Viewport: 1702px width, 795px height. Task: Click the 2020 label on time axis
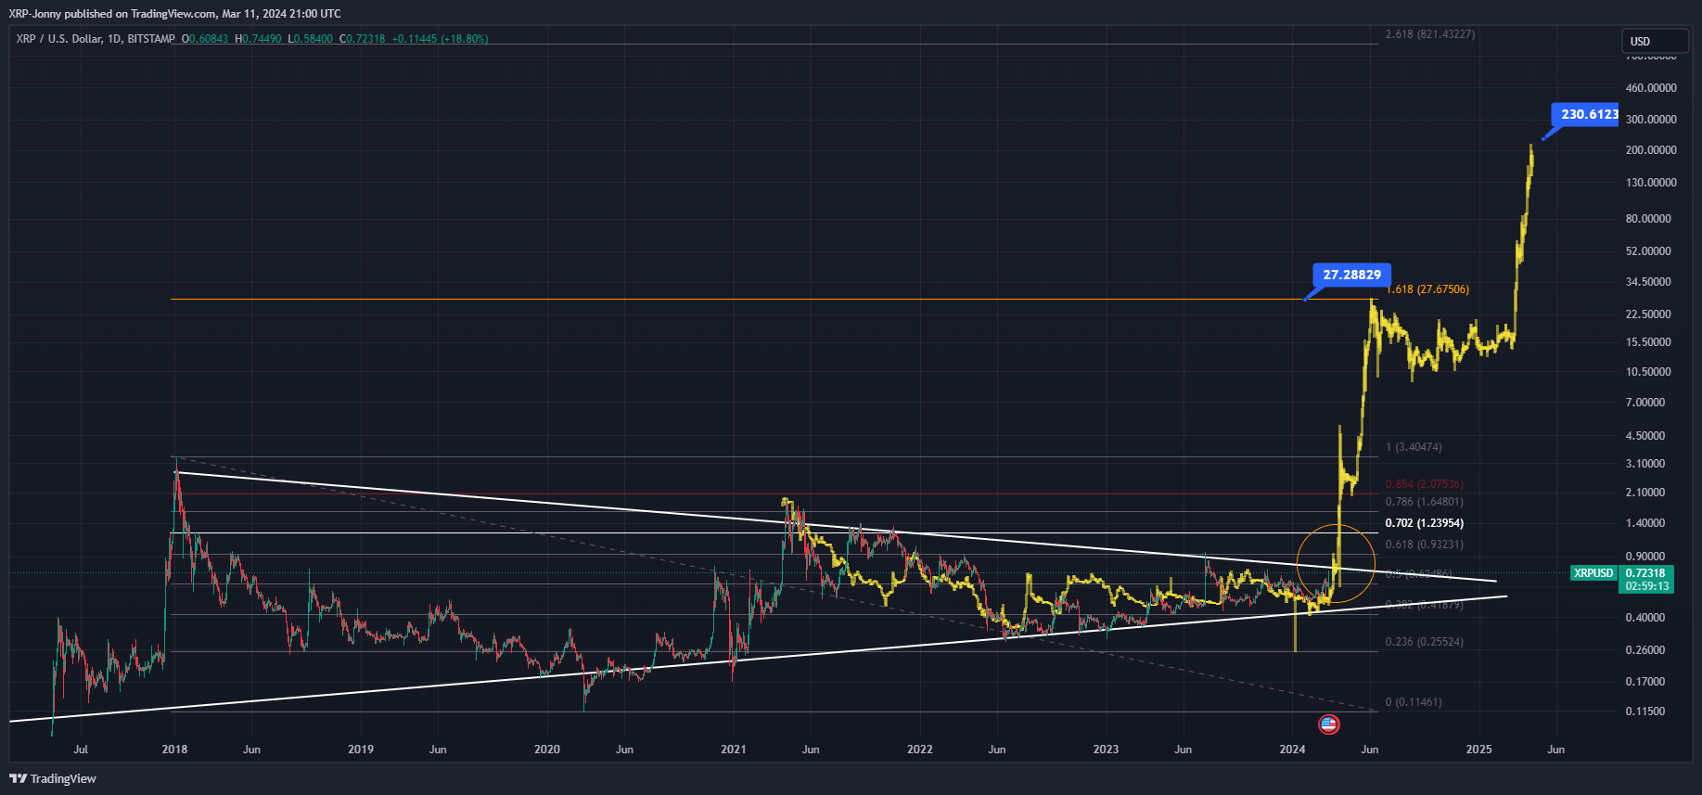pyautogui.click(x=547, y=750)
